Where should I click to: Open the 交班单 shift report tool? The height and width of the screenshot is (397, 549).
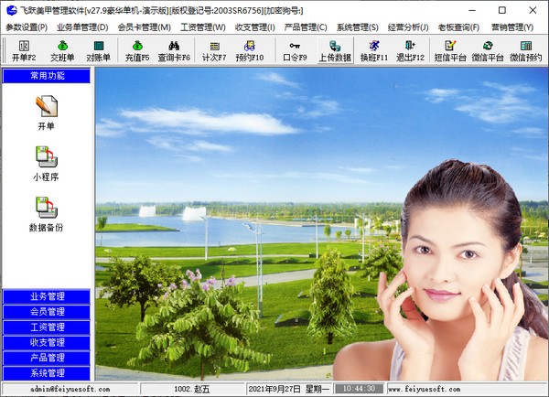(x=62, y=50)
